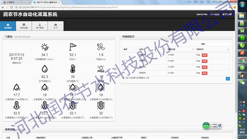Click the browser reload page icon
The image size is (247, 139).
click(11, 7)
